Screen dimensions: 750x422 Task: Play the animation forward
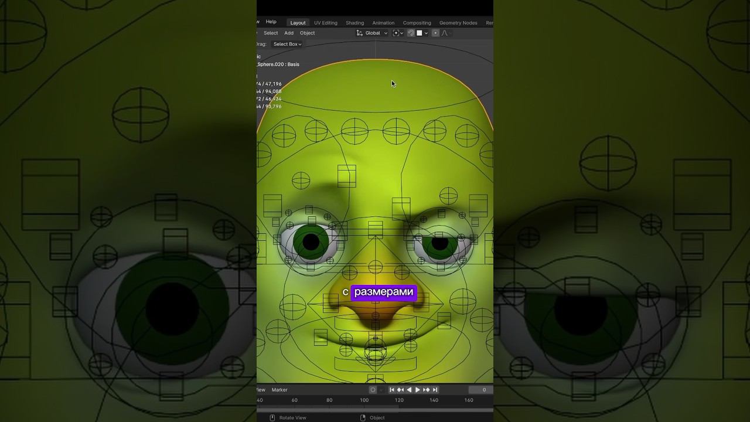click(417, 390)
